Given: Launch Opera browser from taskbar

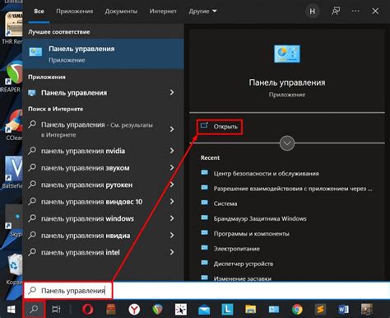Looking at the screenshot, I should click(x=88, y=310).
